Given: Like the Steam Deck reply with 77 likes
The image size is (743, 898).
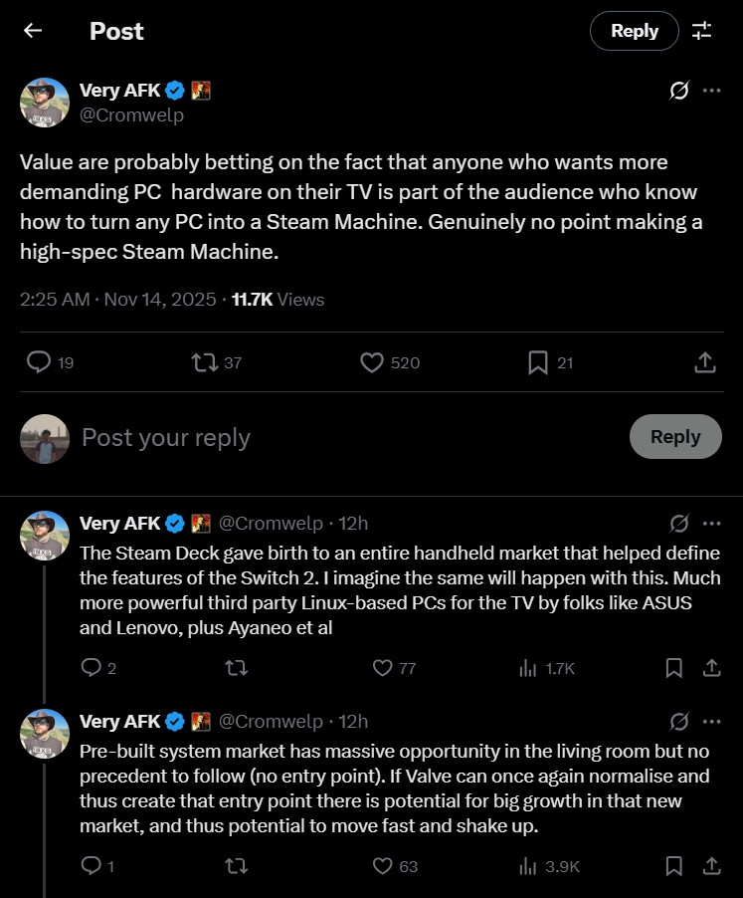Looking at the screenshot, I should pyautogui.click(x=383, y=668).
